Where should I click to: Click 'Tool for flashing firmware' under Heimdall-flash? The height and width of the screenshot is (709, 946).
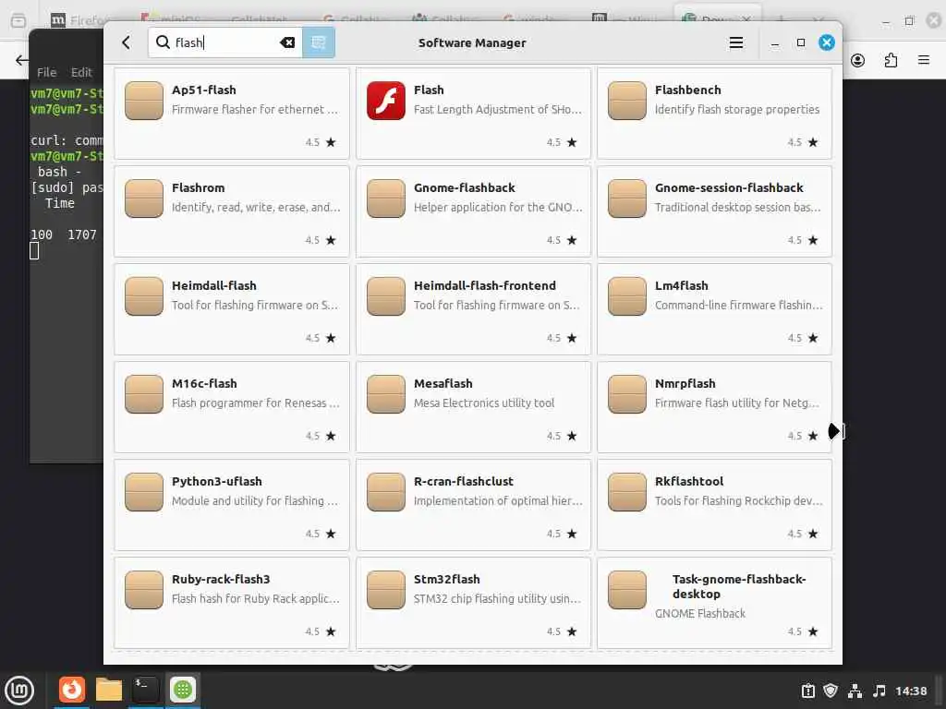coord(255,305)
